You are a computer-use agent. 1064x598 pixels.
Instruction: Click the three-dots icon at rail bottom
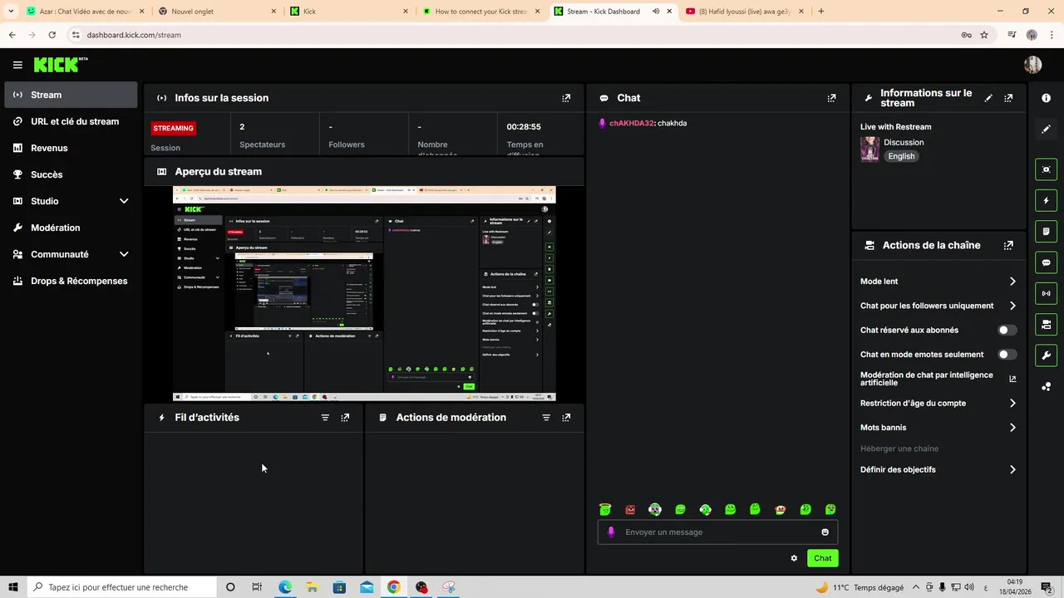click(x=1046, y=386)
